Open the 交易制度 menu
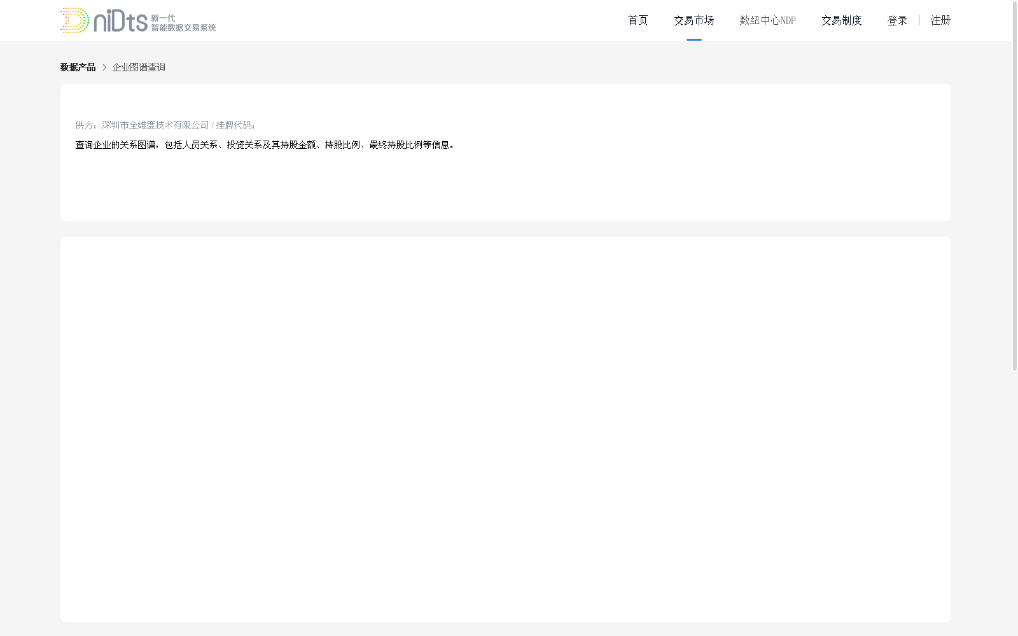Screen dimensions: 1018x636 click(841, 20)
